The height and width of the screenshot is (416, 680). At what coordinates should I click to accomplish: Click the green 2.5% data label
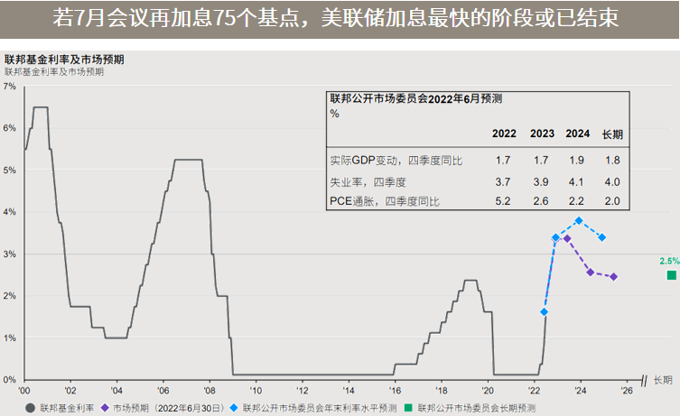click(x=669, y=261)
